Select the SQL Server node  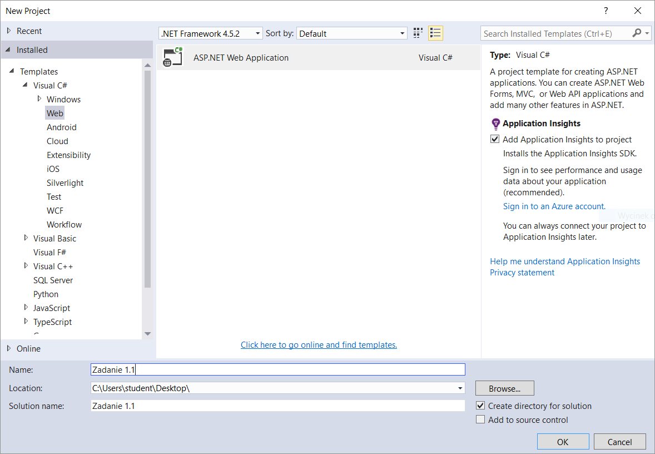tap(53, 280)
